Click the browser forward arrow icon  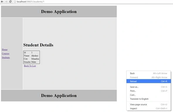click(6, 2)
